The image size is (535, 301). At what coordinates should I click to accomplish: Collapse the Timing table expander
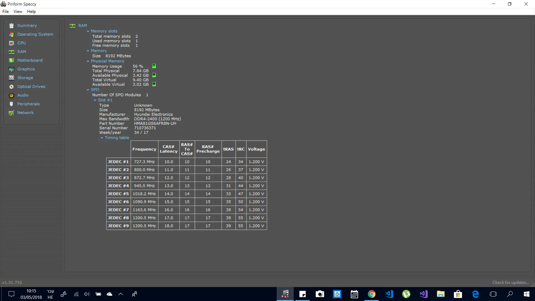coord(102,138)
